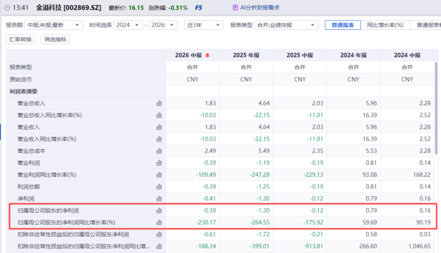Click the 汇率转换 button
441x253 pixels.
coord(20,39)
